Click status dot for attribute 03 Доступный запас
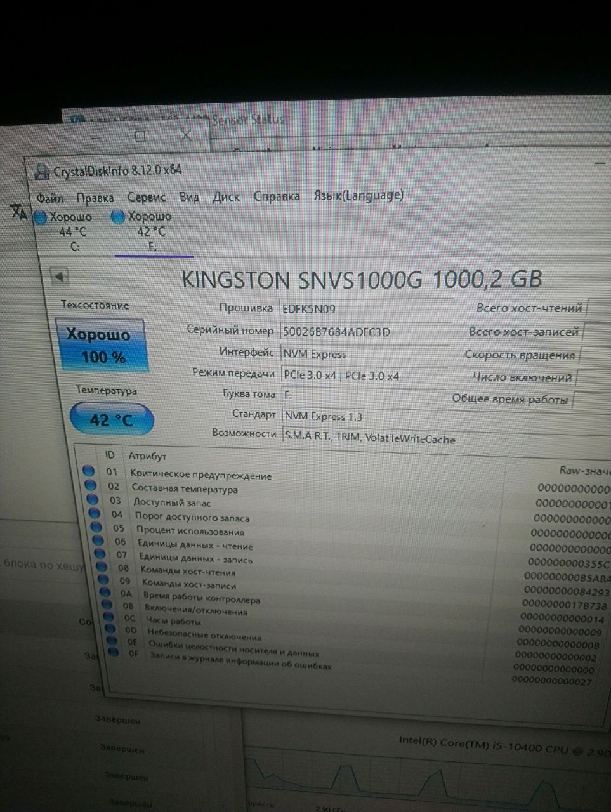611x812 pixels. 93,499
